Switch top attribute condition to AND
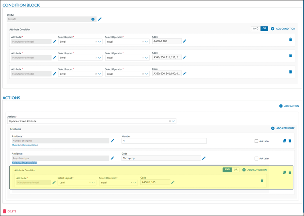Image resolution: width=304 pixels, height=216 pixels. coord(256,29)
